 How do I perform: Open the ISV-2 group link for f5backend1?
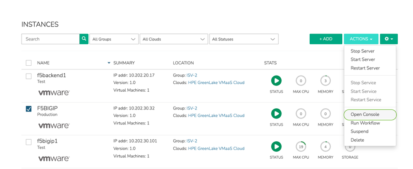(x=192, y=75)
